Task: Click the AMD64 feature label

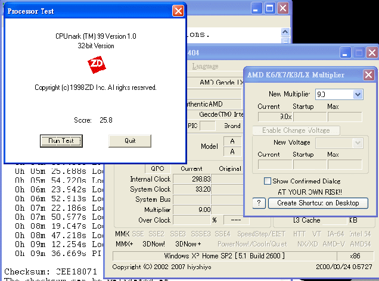Action: [x=361, y=244]
